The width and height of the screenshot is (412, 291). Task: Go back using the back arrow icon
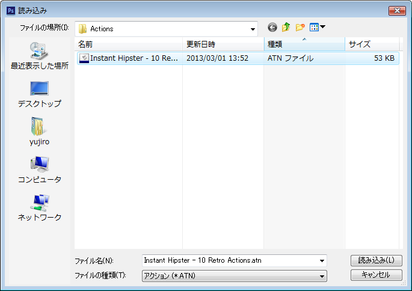coord(272,27)
